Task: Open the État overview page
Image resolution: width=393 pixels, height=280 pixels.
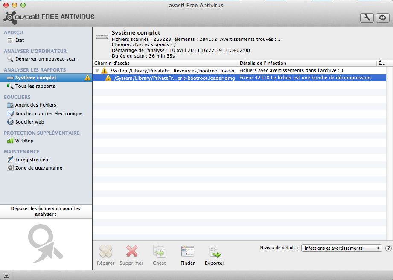Action: [x=20, y=40]
